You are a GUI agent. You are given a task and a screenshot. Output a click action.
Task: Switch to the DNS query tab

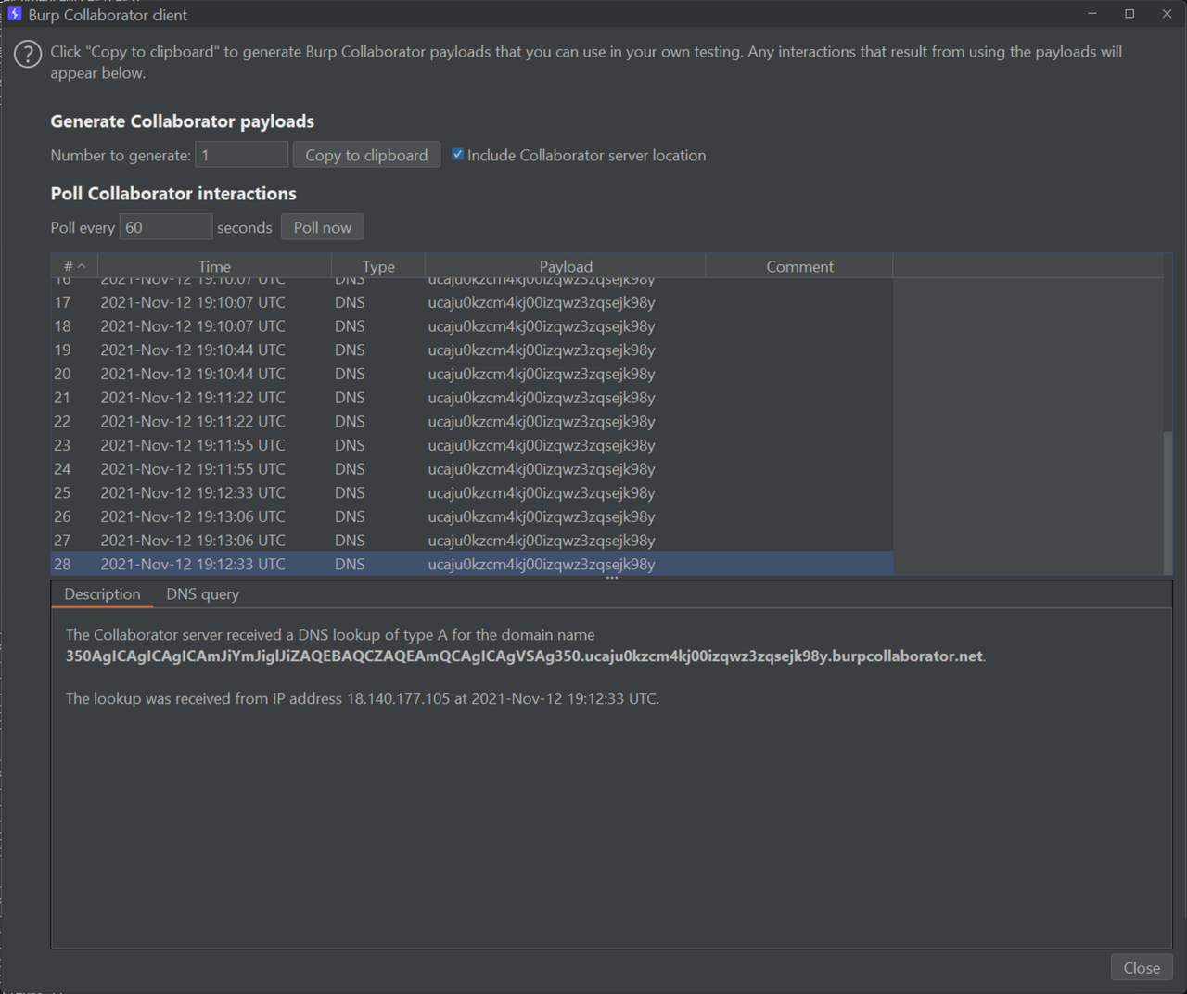click(x=202, y=594)
